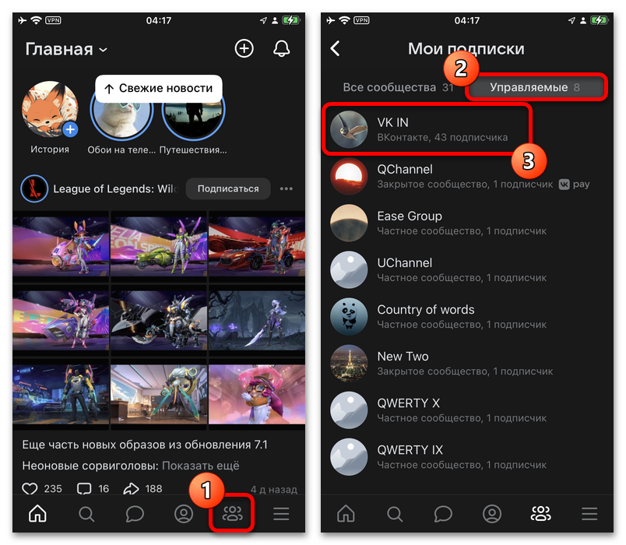Open the Главная feed dropdown

point(66,49)
